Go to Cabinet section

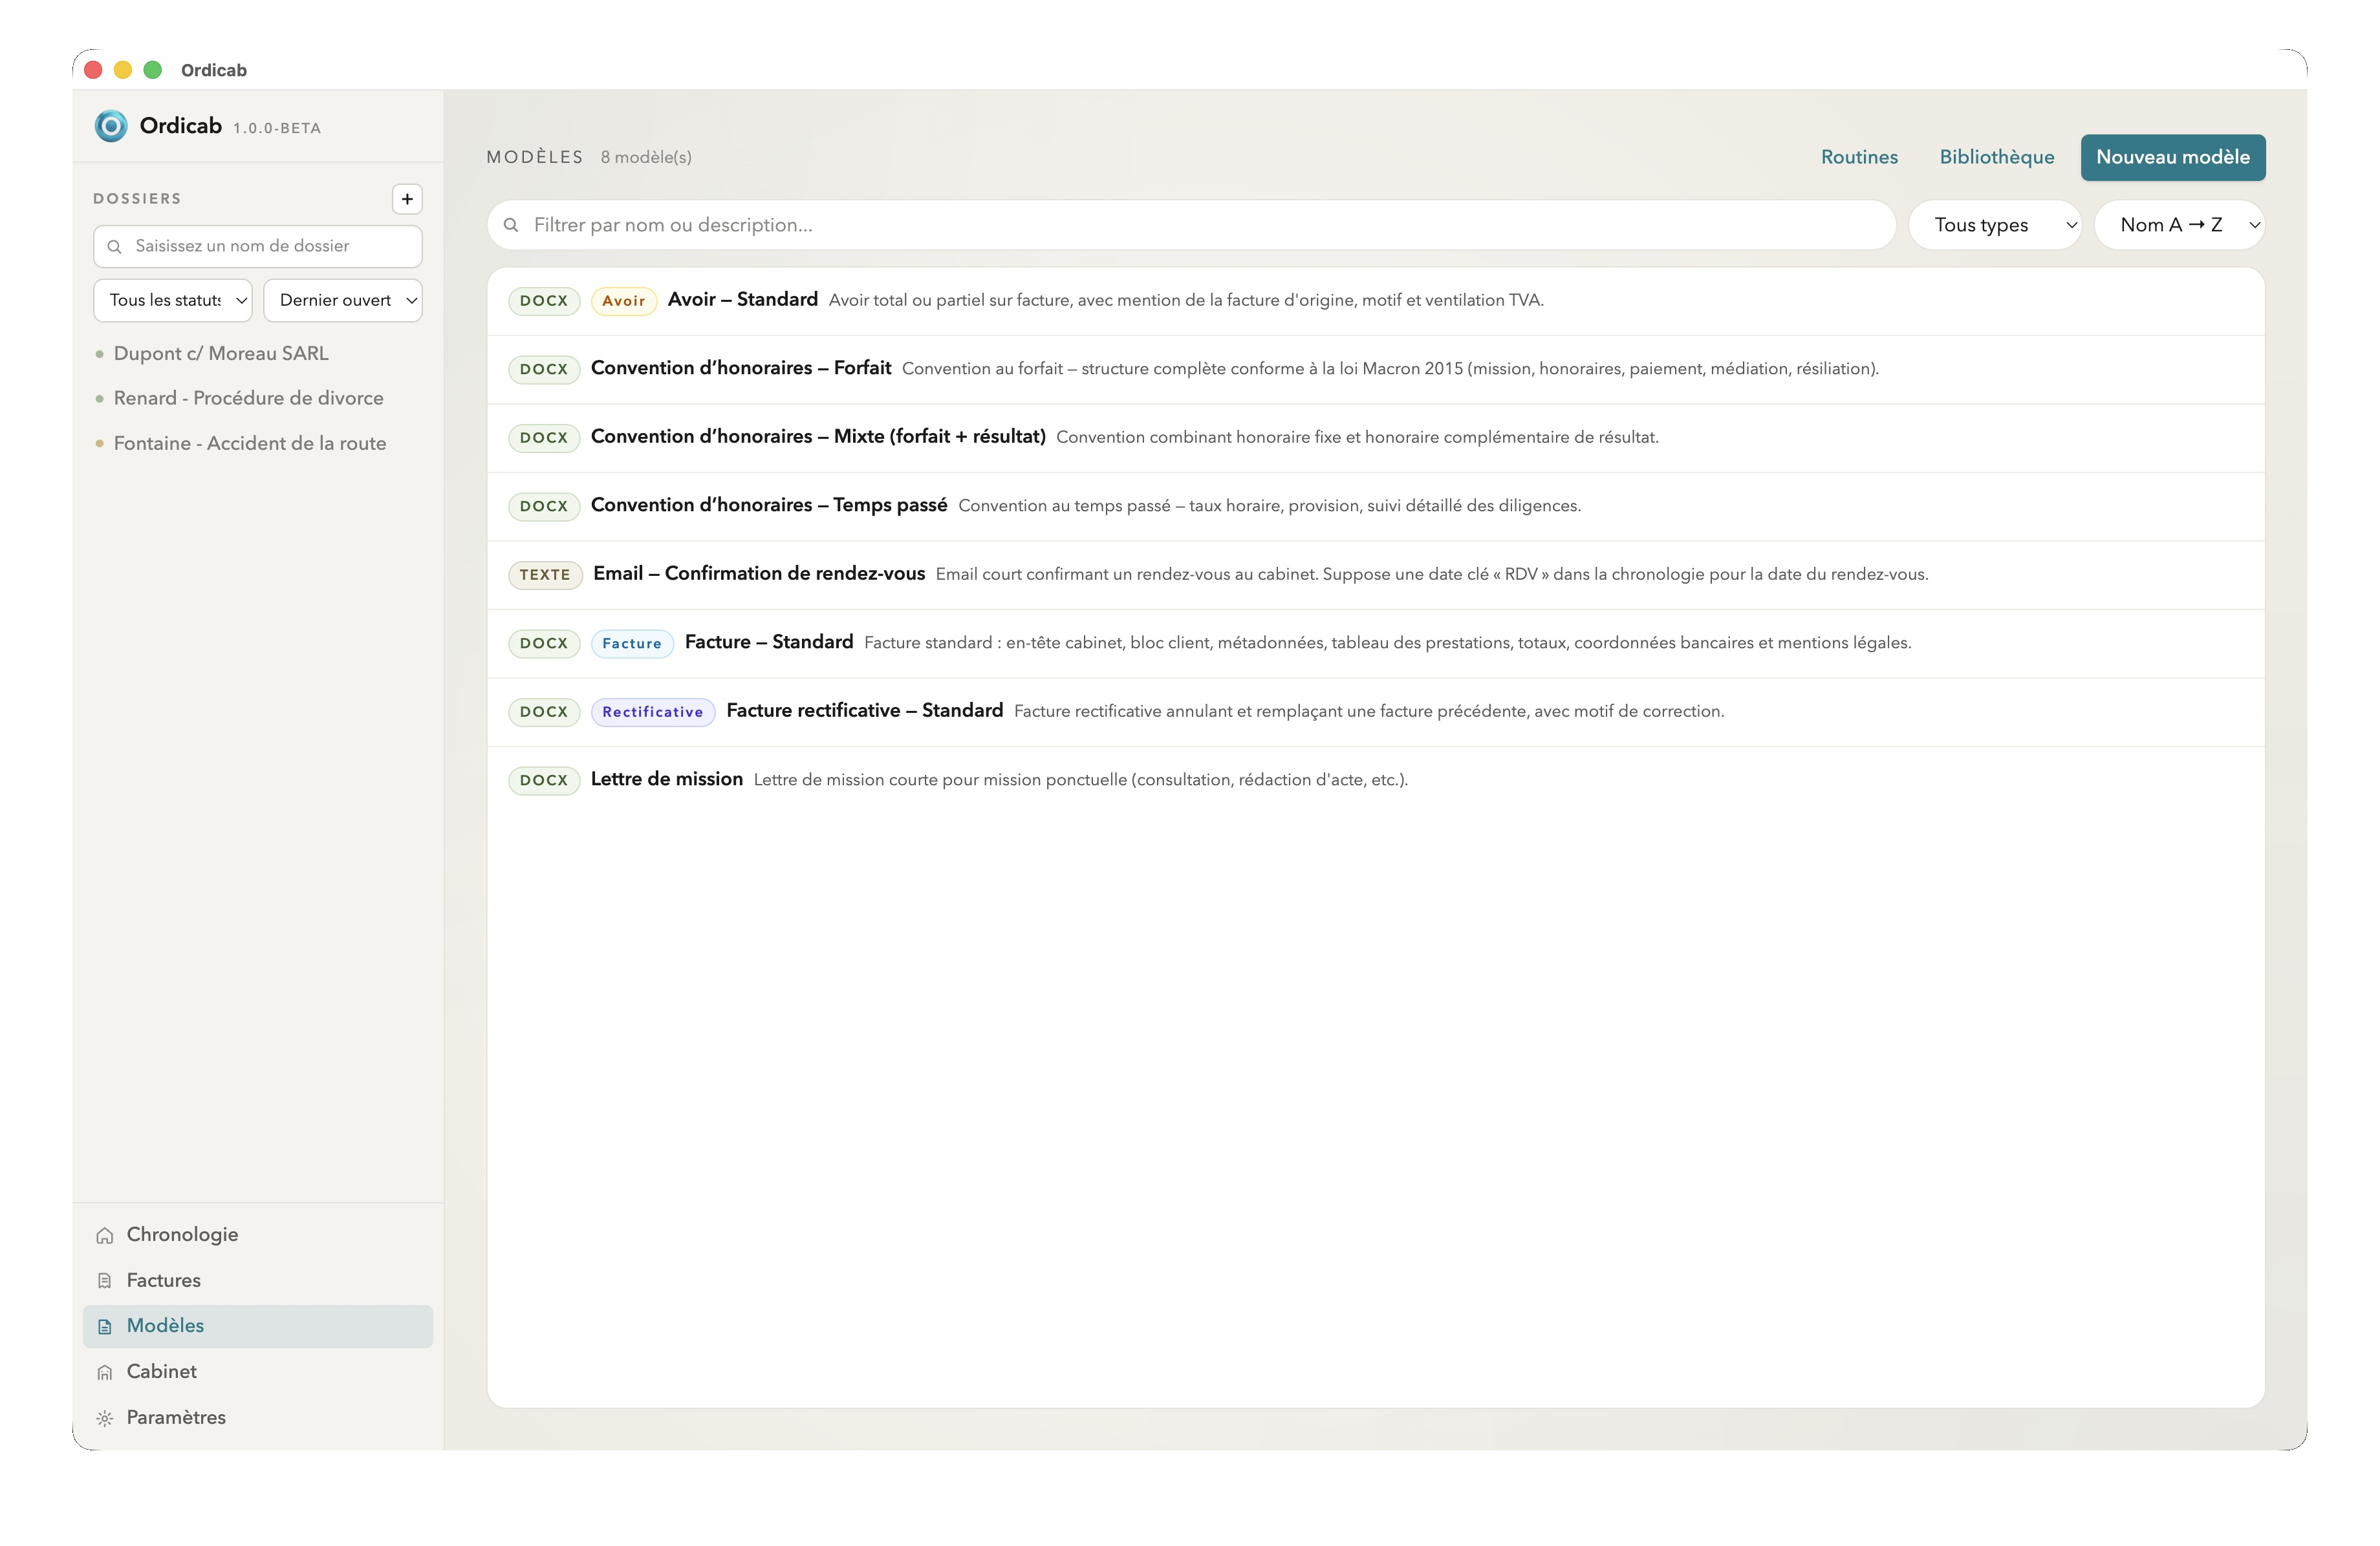pos(258,1372)
